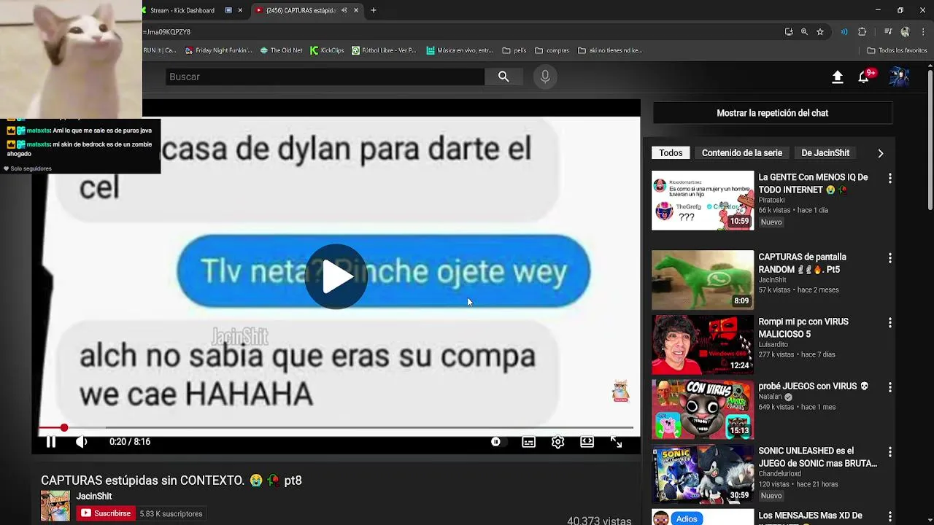Screen dimensions: 934x525
Task: Click the 'Suscribirse' button
Action: (x=106, y=513)
